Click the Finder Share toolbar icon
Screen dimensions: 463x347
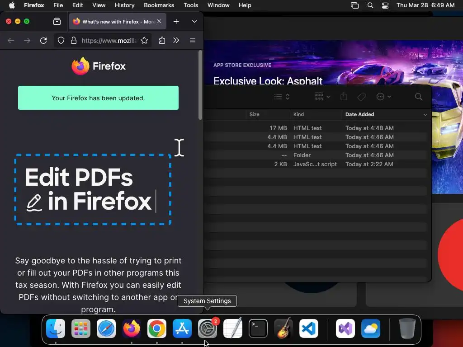coord(344,97)
